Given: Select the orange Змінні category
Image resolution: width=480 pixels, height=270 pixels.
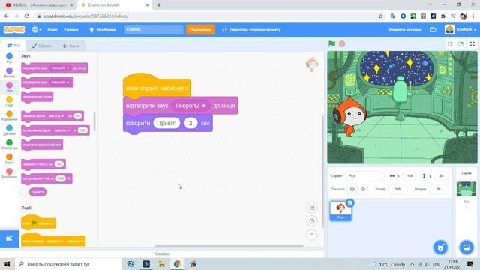Looking at the screenshot, I should (x=10, y=158).
